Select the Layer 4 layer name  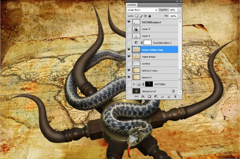click(146, 29)
